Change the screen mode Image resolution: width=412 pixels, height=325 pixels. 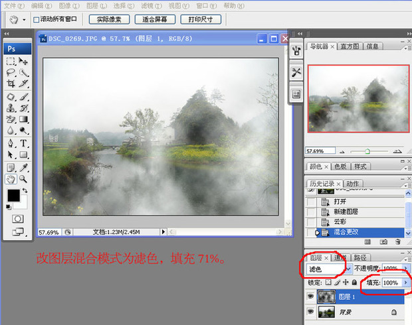coord(18,232)
